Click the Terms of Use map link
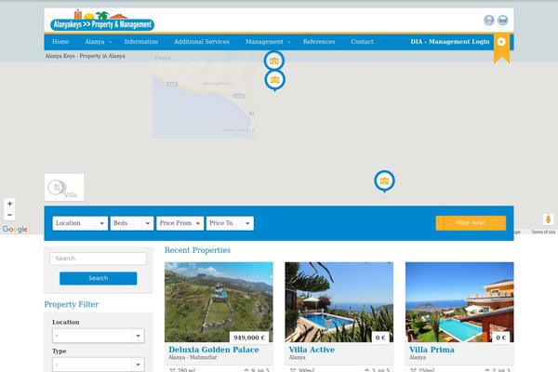This screenshot has width=558, height=372. point(543,232)
